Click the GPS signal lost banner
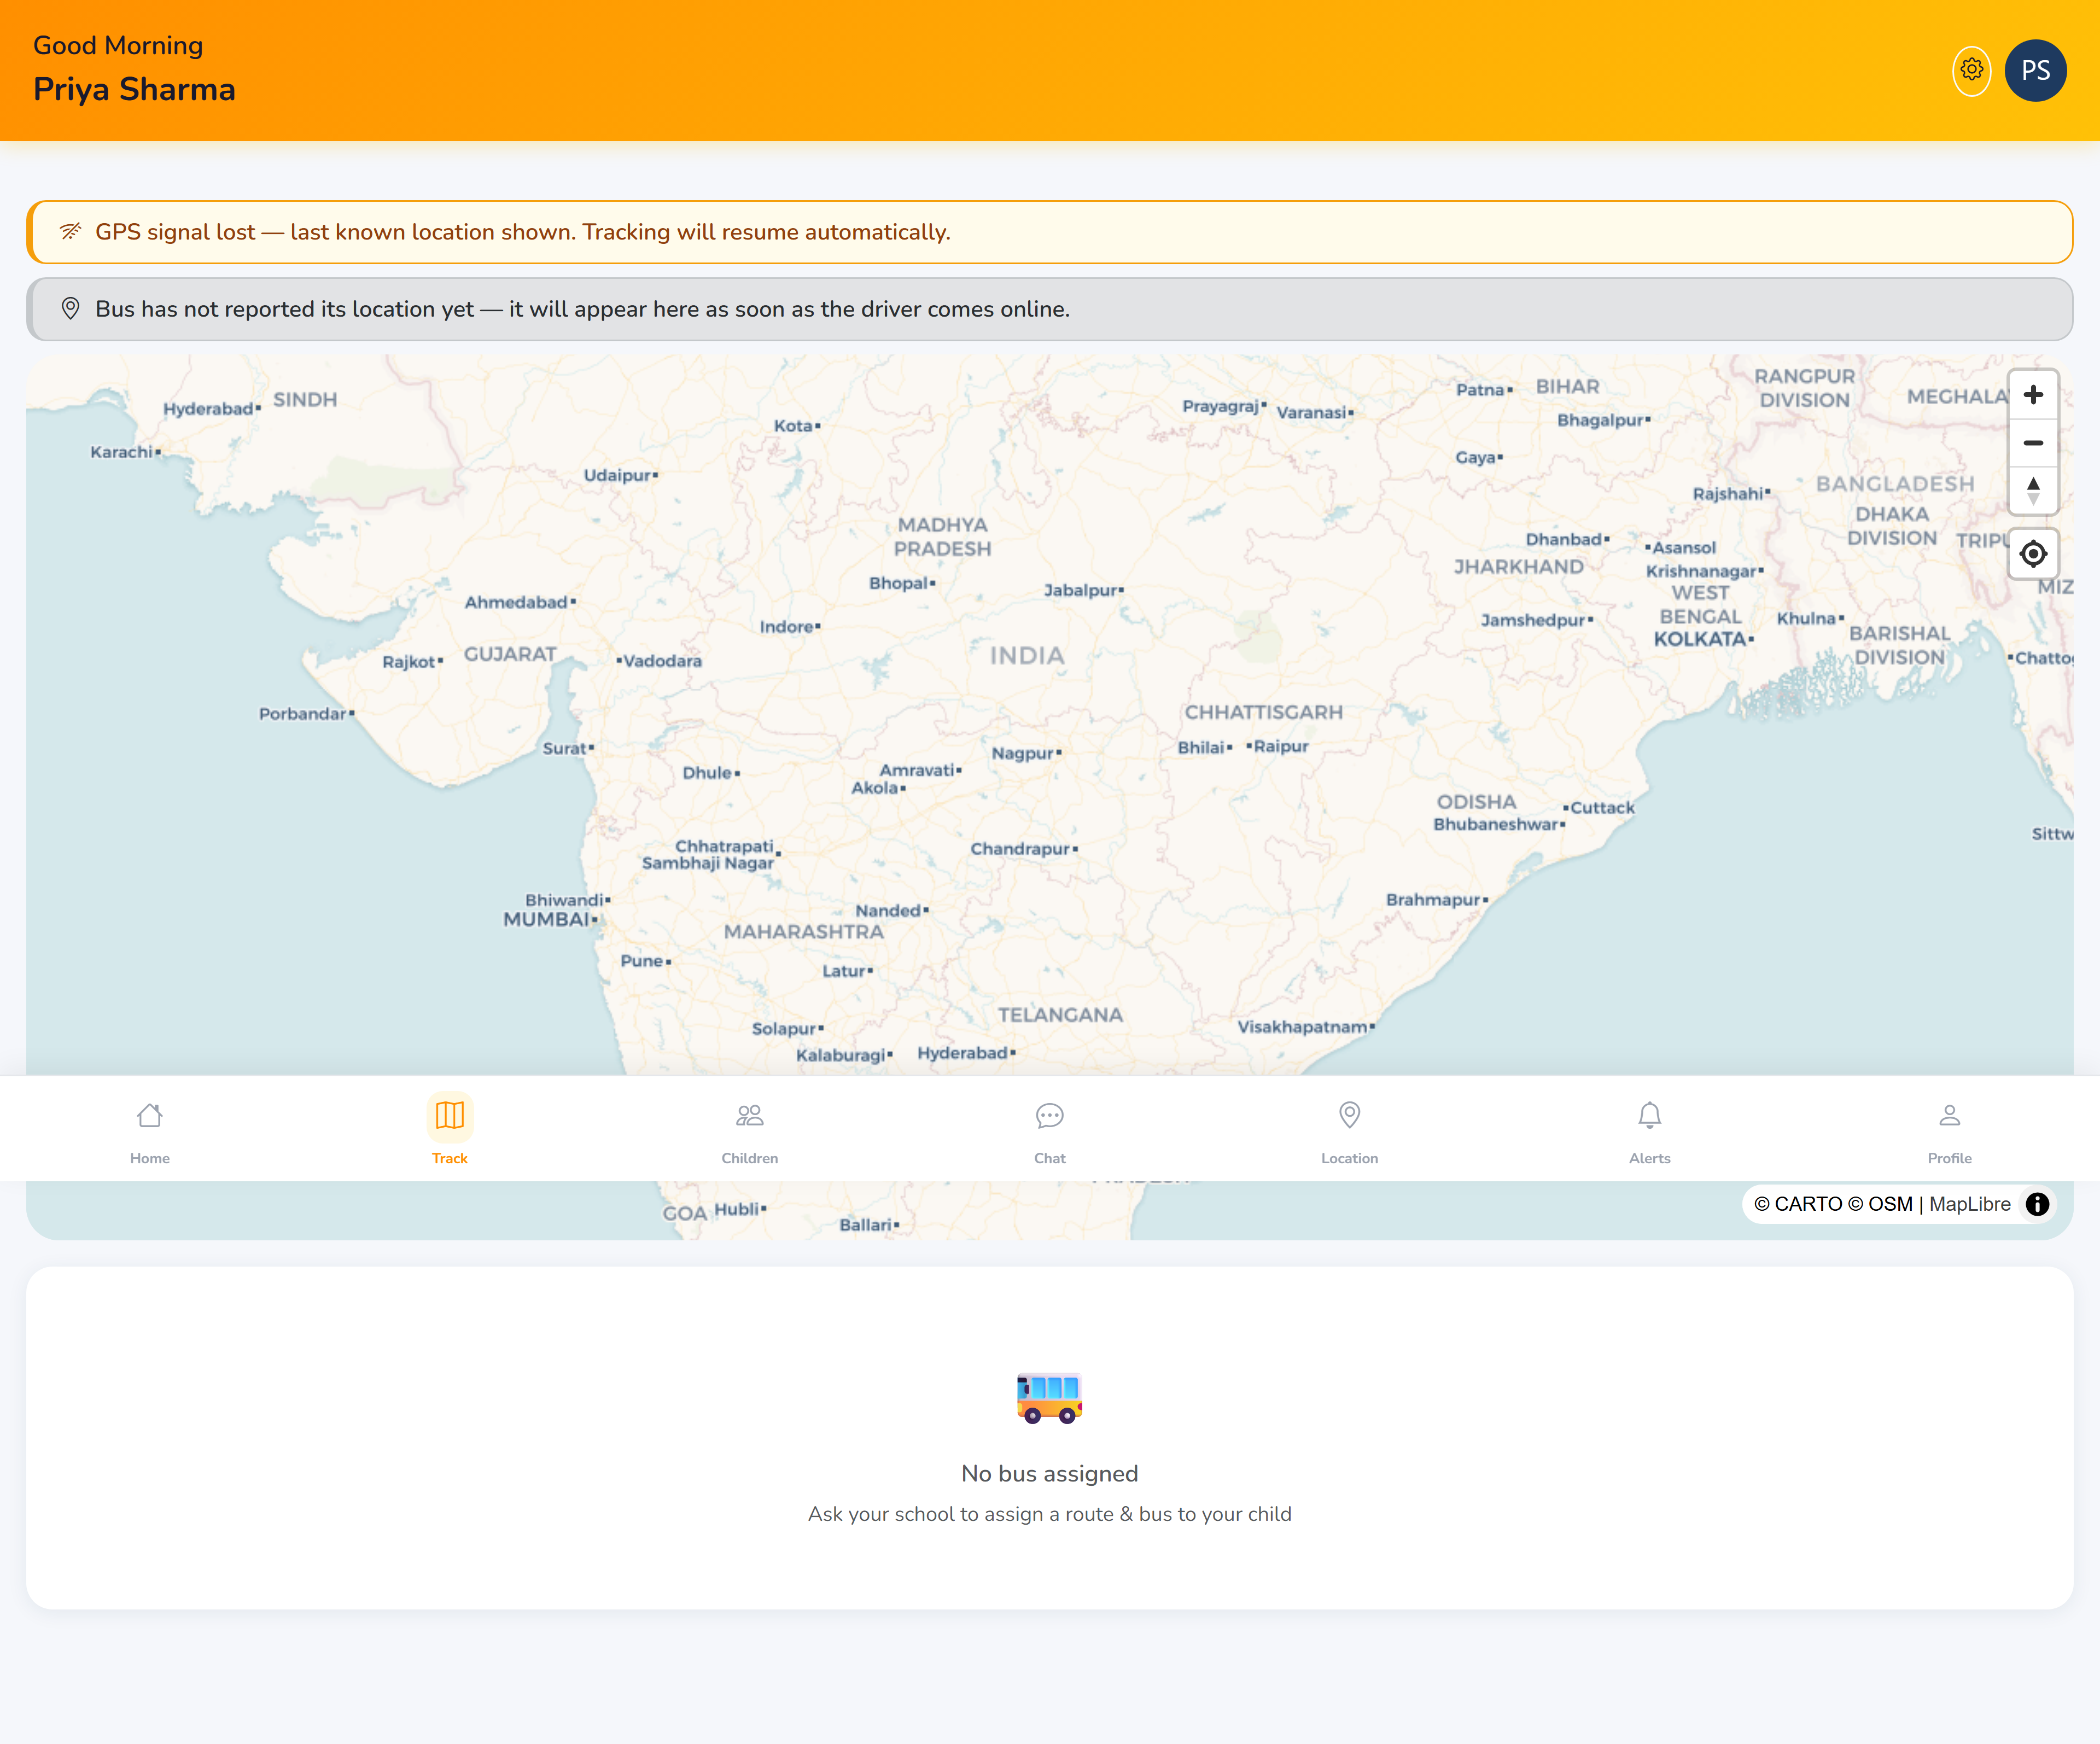 (1049, 232)
